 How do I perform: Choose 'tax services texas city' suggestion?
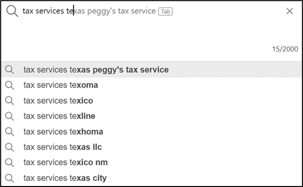[x=151, y=178]
